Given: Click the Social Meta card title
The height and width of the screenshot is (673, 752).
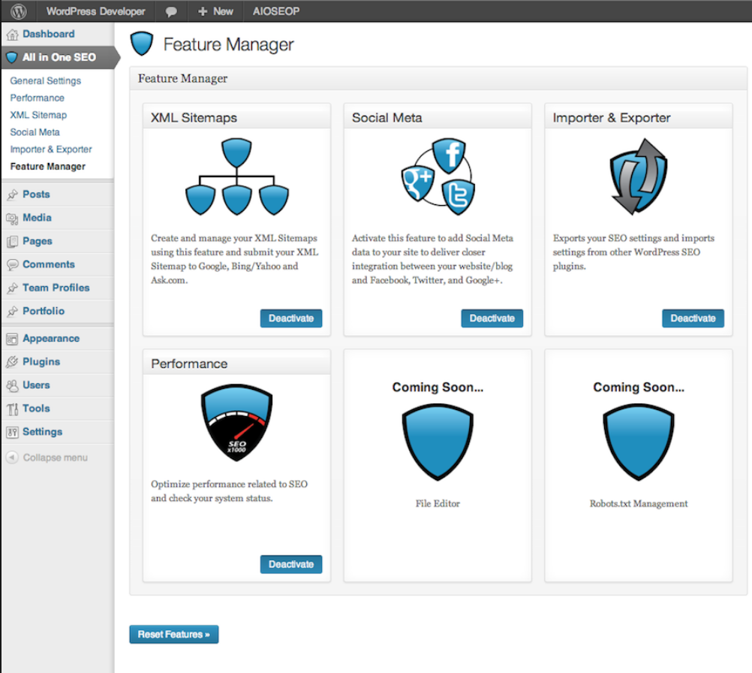Looking at the screenshot, I should (x=387, y=118).
